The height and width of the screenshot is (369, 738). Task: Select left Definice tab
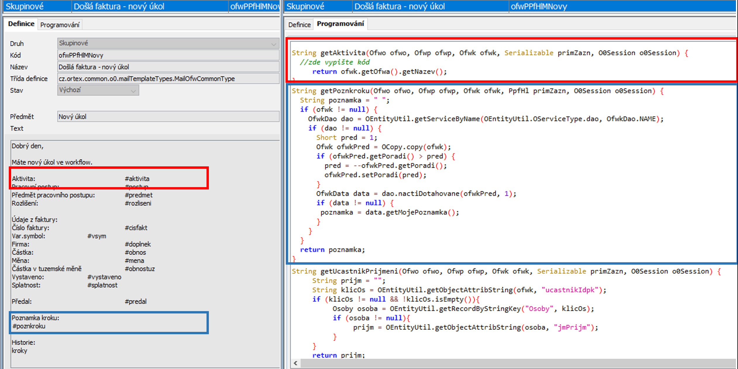pyautogui.click(x=21, y=24)
